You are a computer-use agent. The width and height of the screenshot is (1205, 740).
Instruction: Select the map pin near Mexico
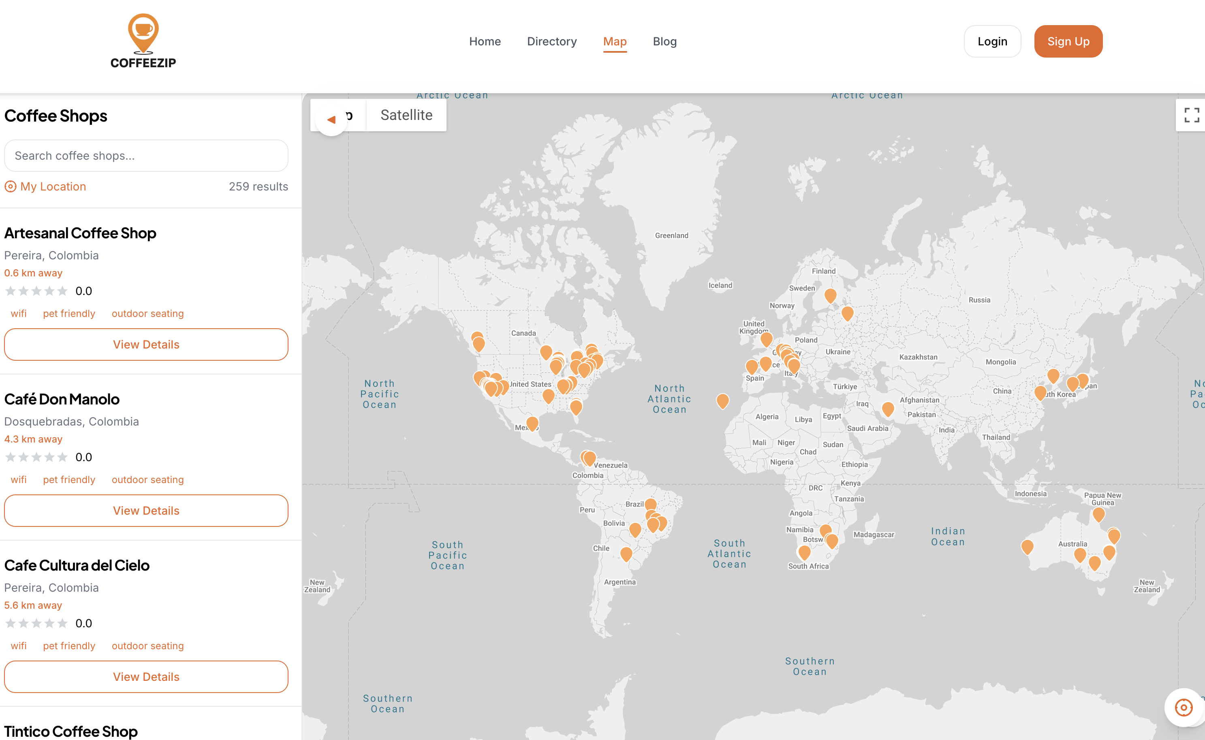click(x=532, y=423)
